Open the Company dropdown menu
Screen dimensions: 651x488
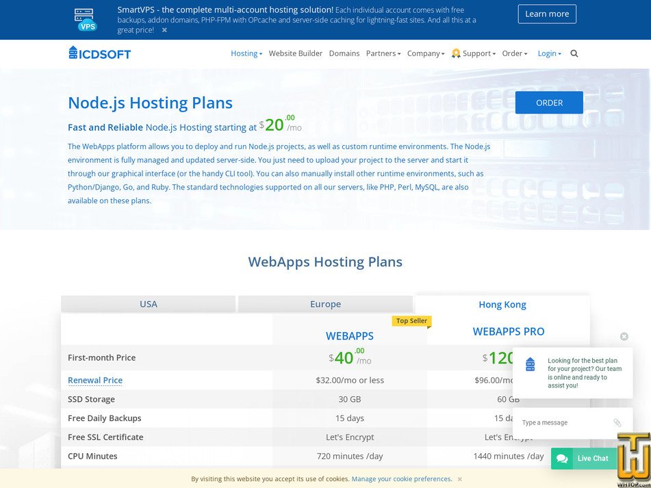click(x=424, y=53)
